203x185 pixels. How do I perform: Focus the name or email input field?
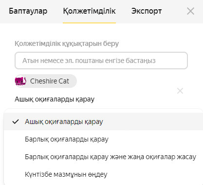click(x=101, y=61)
